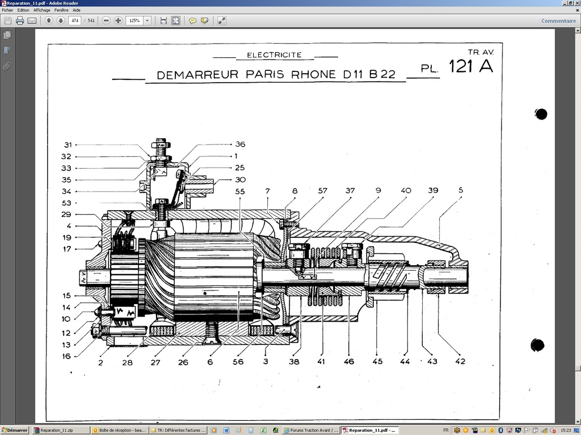581x435 pixels.
Task: Open the Commentaire panel
Action: 558,21
